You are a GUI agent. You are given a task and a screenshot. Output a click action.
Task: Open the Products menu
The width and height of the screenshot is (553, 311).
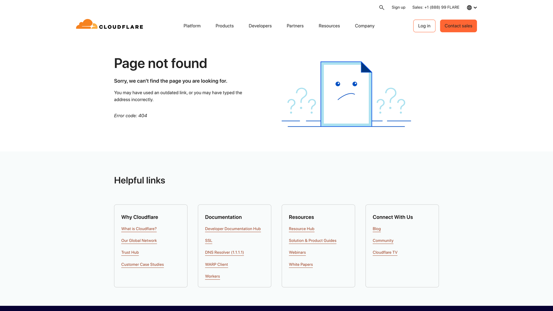[x=224, y=26]
